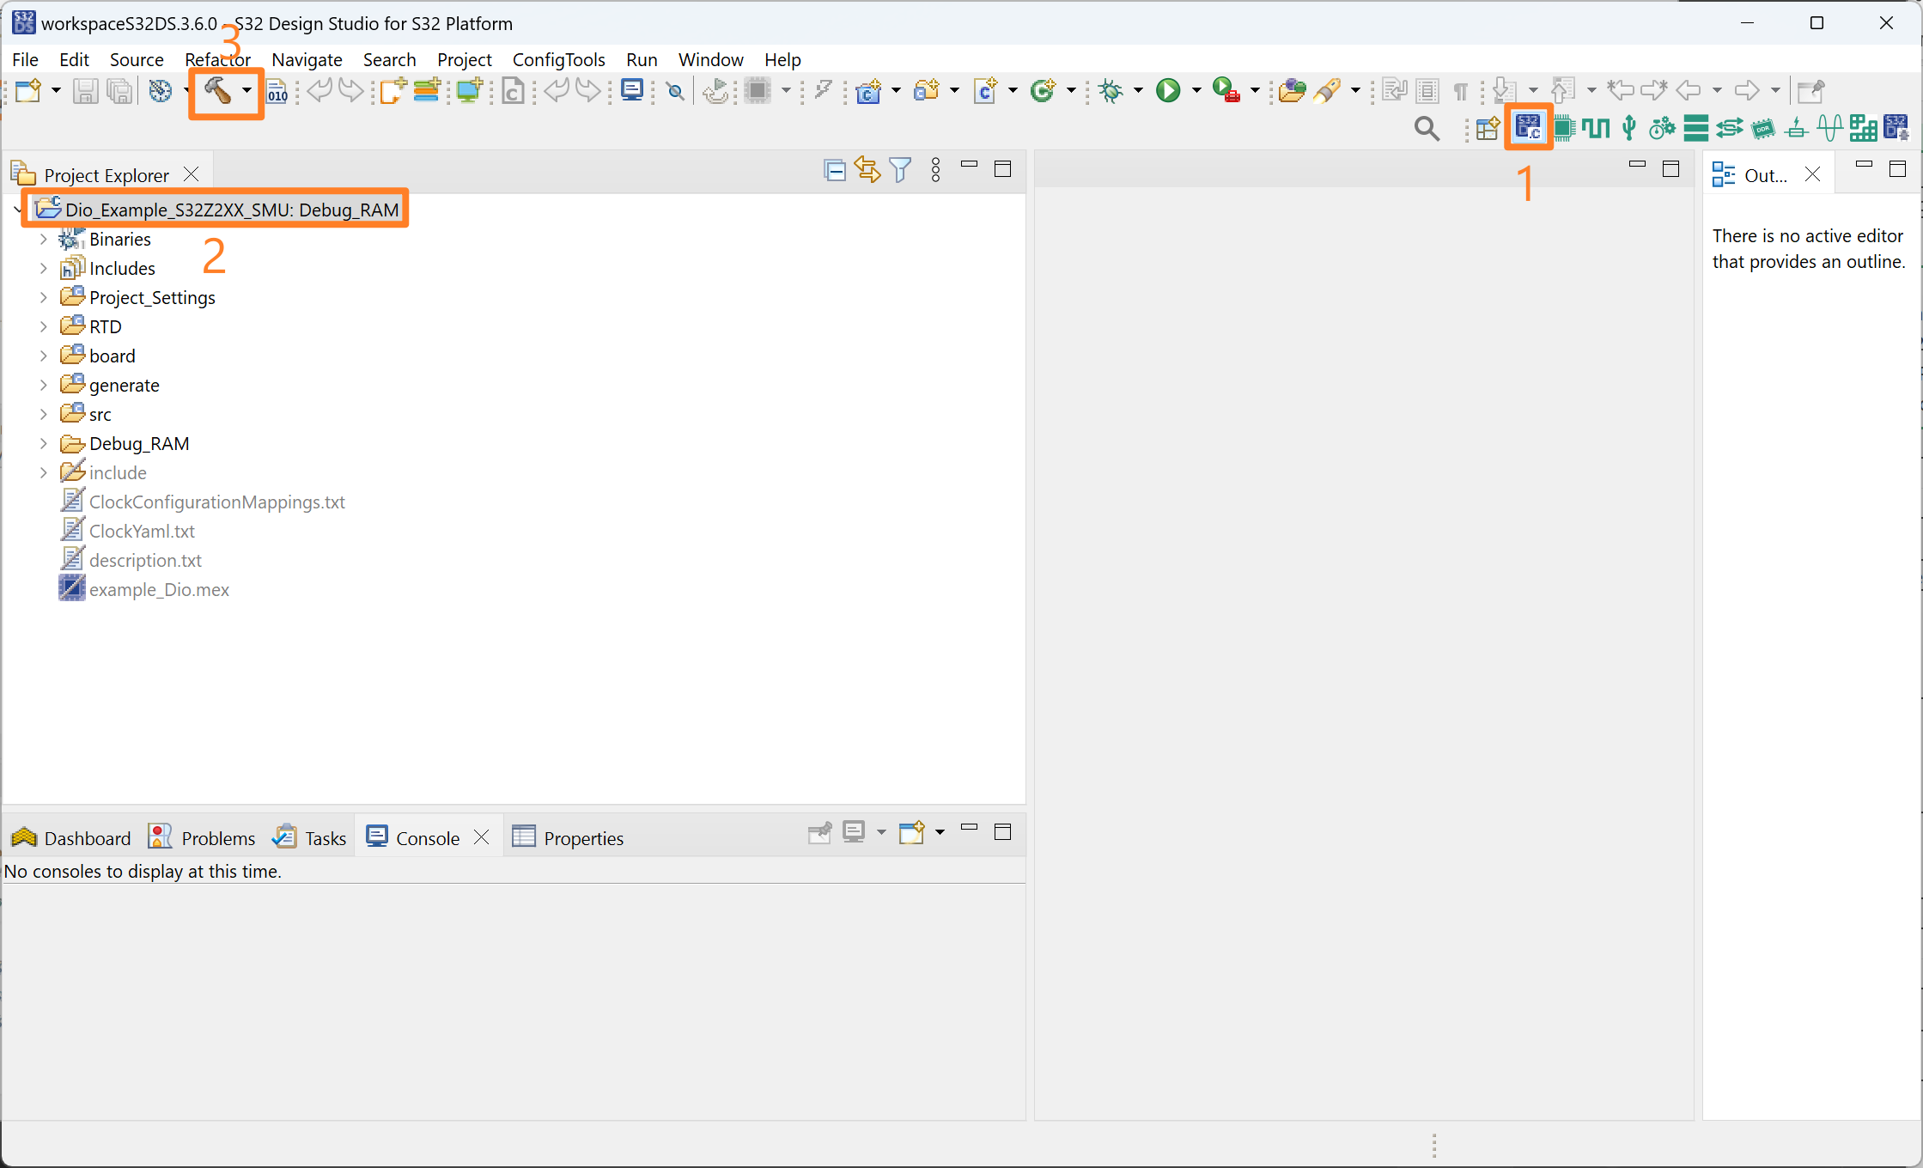Switch to the Problems tab
The width and height of the screenshot is (1923, 1168).
tap(217, 838)
